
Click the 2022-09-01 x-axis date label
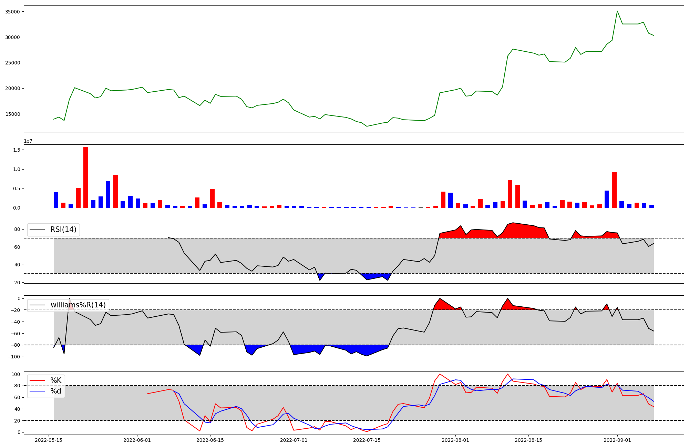(x=617, y=440)
